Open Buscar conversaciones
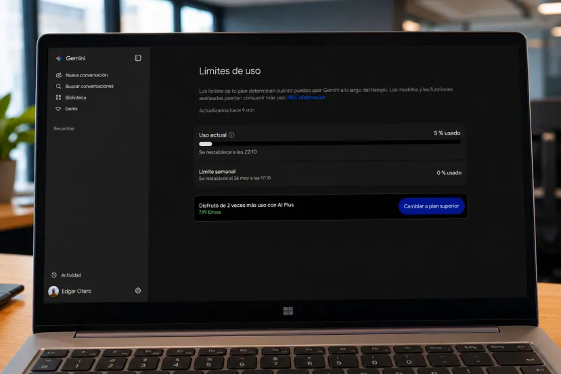 coord(89,86)
